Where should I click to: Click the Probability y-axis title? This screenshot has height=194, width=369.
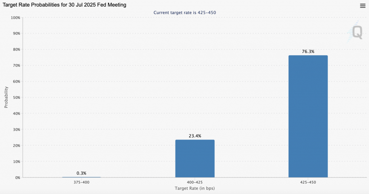pos(6,97)
